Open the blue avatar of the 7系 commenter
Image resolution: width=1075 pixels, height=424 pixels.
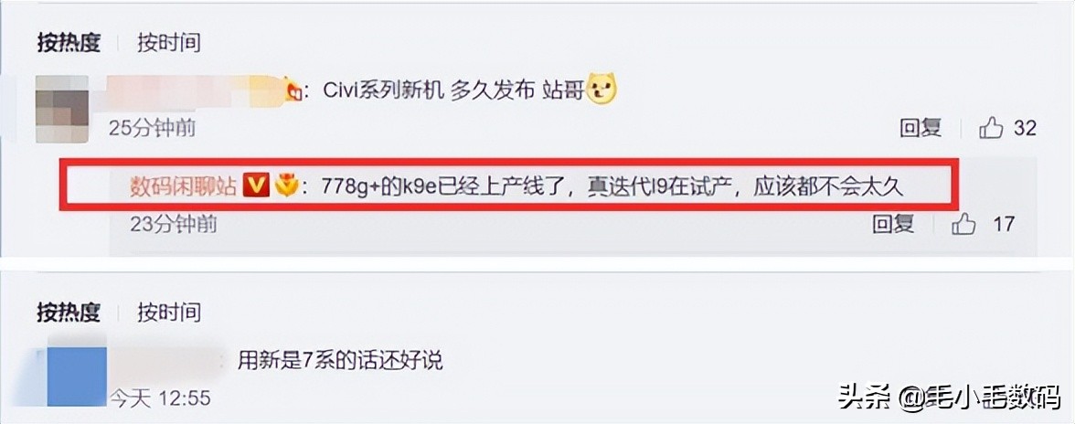click(77, 376)
